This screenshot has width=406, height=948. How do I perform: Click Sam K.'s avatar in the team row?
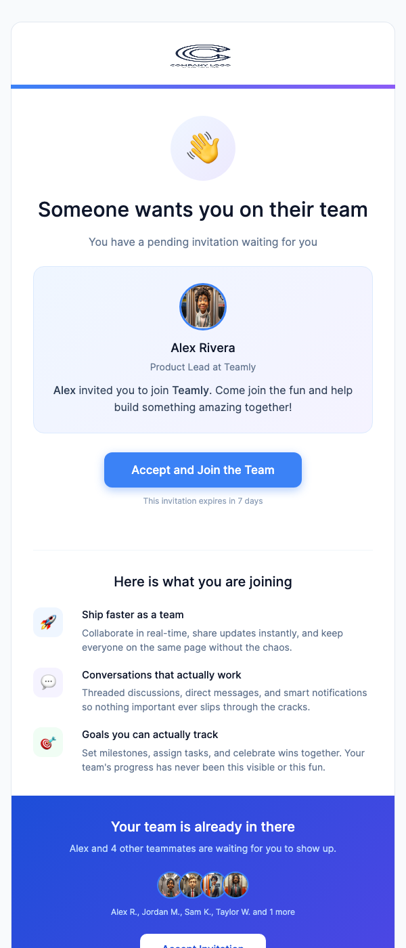point(212,886)
